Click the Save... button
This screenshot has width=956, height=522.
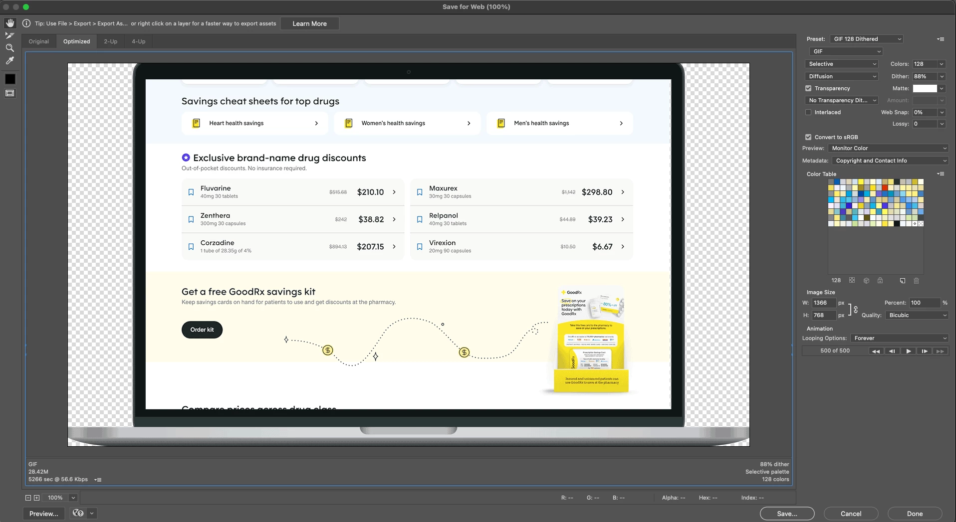787,514
